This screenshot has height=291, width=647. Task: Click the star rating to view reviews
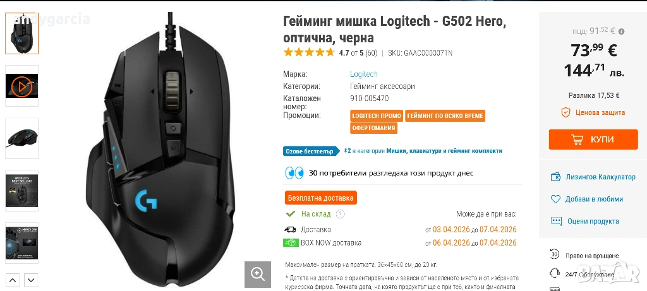(x=309, y=52)
